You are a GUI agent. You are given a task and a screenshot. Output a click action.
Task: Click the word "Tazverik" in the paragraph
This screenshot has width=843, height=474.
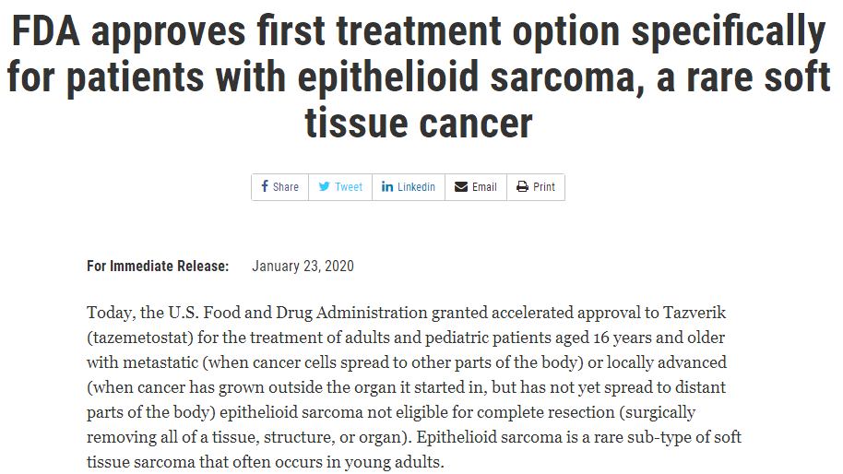click(x=695, y=313)
